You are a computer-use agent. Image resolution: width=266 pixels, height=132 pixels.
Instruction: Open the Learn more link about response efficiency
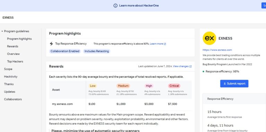point(157,44)
